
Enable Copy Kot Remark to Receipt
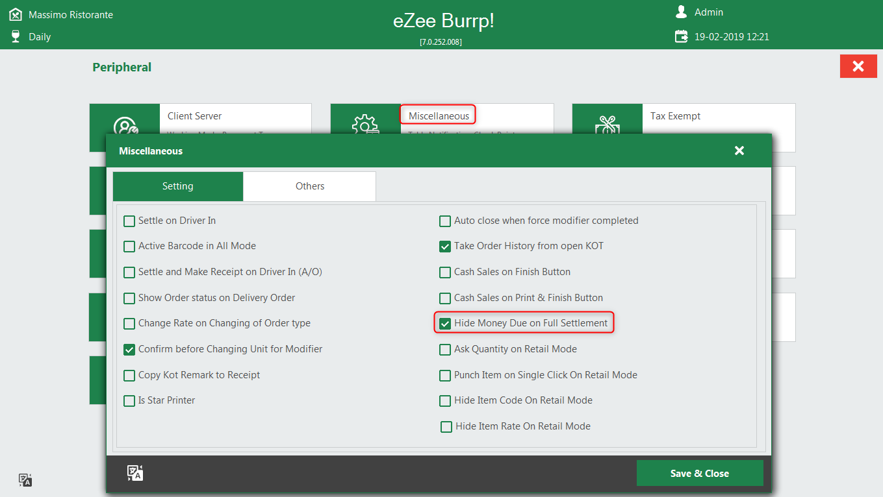coord(129,376)
